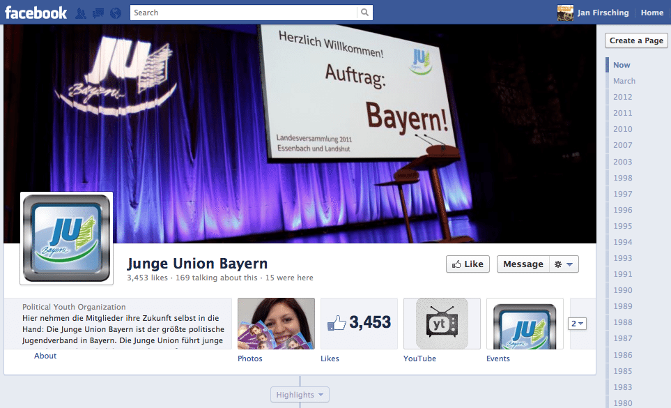
Task: Jump to 1987 on the timeline
Action: click(x=623, y=338)
